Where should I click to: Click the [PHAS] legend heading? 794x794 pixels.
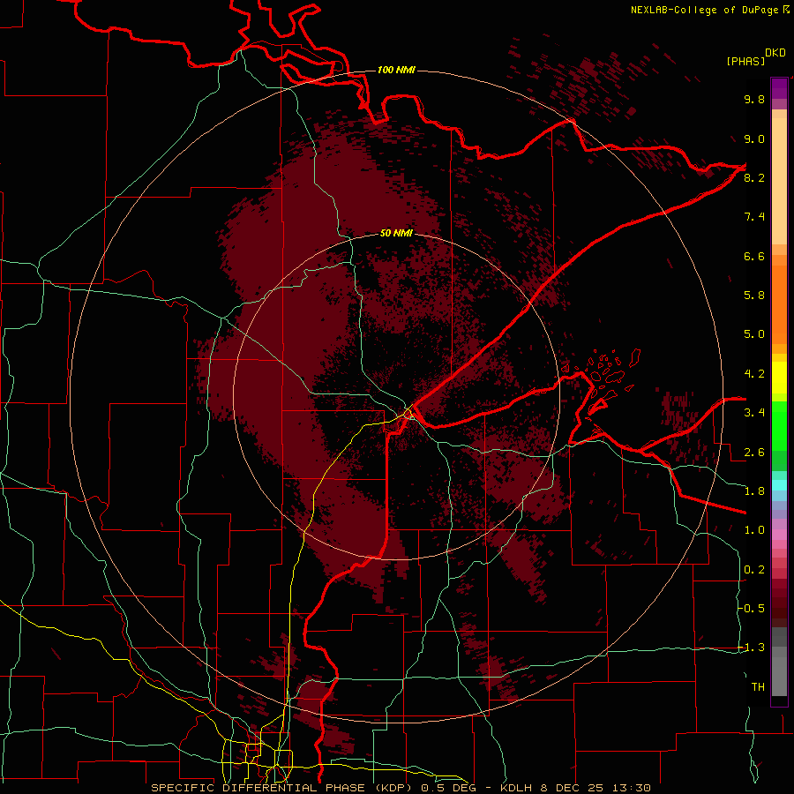745,62
